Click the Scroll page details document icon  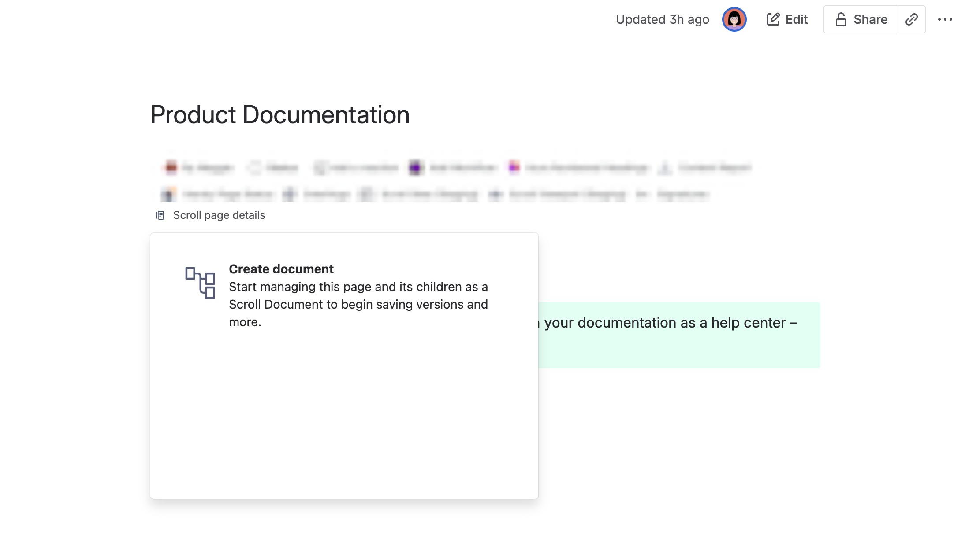[x=160, y=215]
